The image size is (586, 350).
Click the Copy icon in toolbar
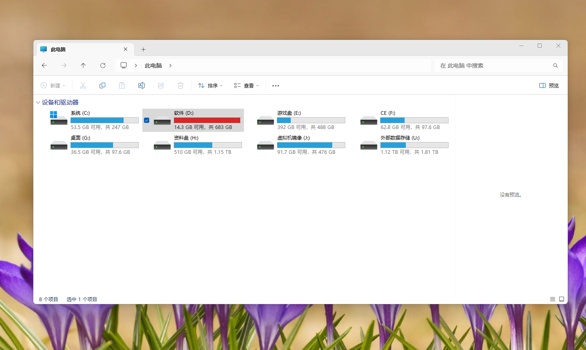click(x=102, y=85)
